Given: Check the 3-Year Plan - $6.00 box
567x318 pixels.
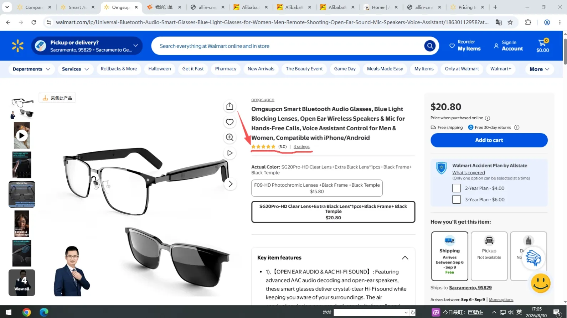Looking at the screenshot, I should click(x=457, y=199).
